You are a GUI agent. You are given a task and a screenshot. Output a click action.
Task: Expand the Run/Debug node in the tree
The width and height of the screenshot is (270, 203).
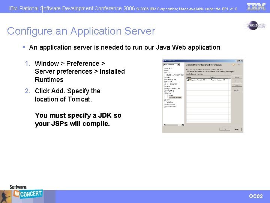click(x=165, y=91)
